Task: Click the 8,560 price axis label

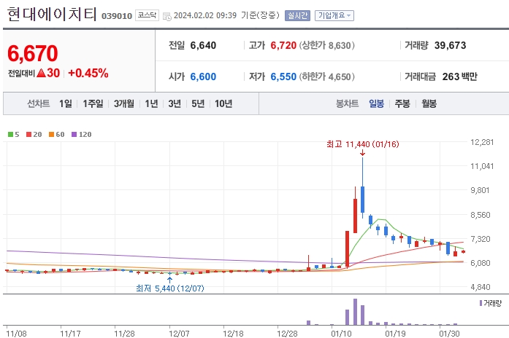Action: pyautogui.click(x=481, y=215)
